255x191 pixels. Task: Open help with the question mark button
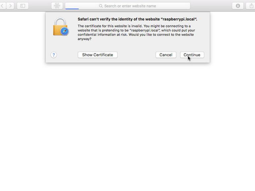click(x=54, y=55)
